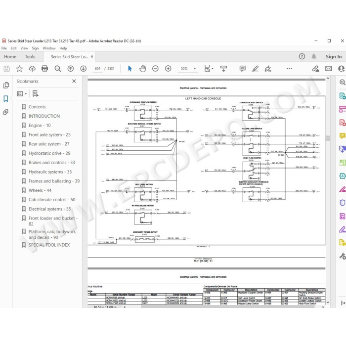Jump to the Contents bookmark
The width and height of the screenshot is (346, 346).
click(x=37, y=107)
